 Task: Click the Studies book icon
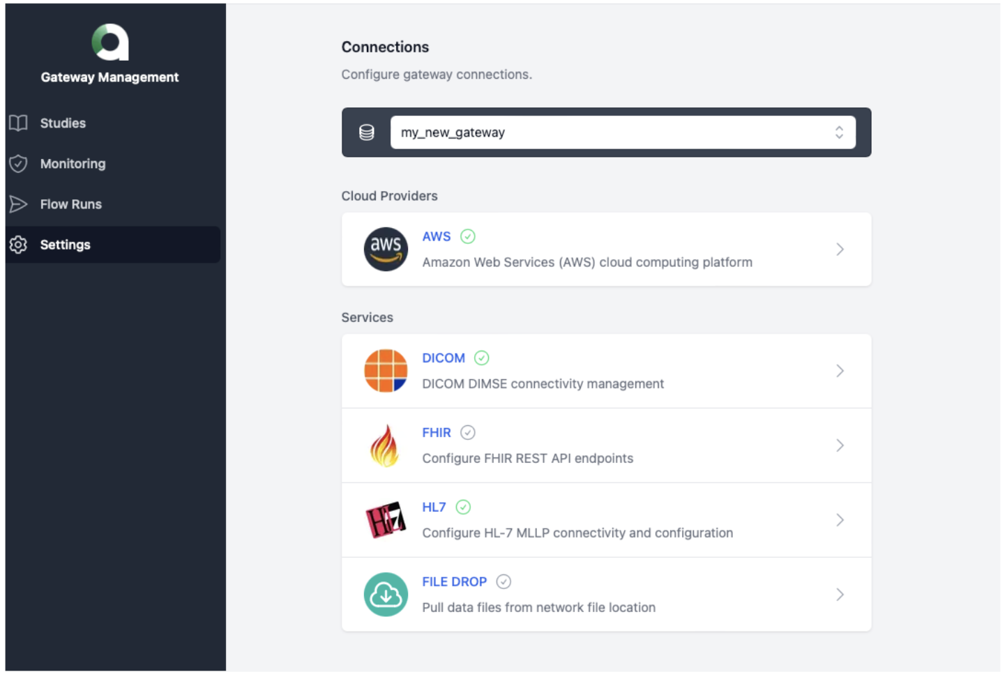[x=18, y=123]
